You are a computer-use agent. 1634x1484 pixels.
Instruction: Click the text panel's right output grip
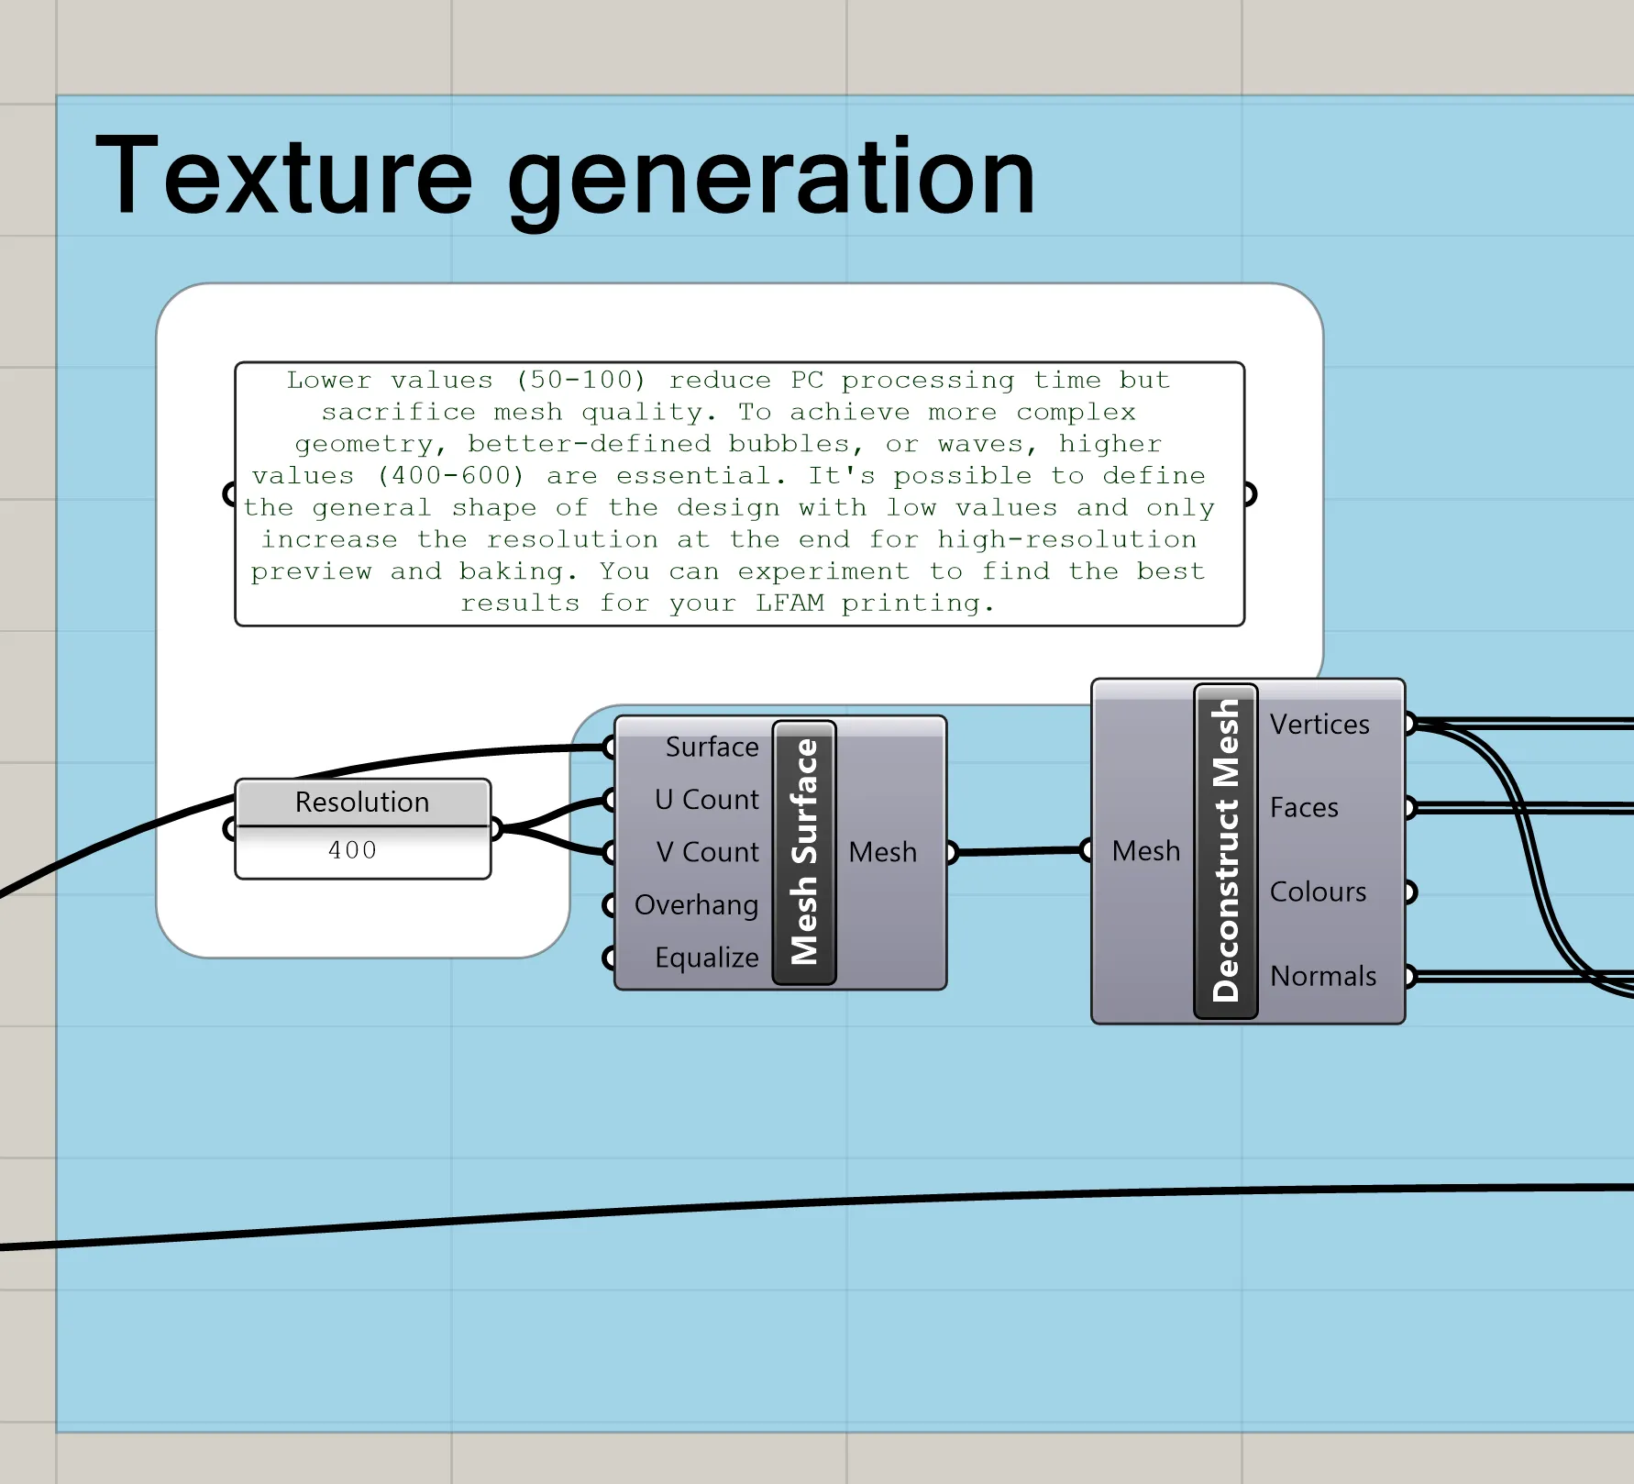pos(1249,494)
